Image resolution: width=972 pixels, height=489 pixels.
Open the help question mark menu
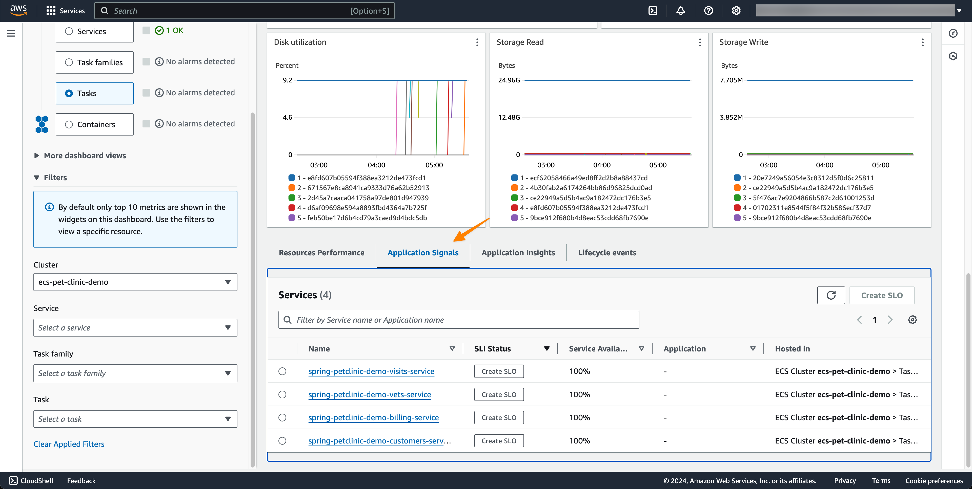point(708,11)
